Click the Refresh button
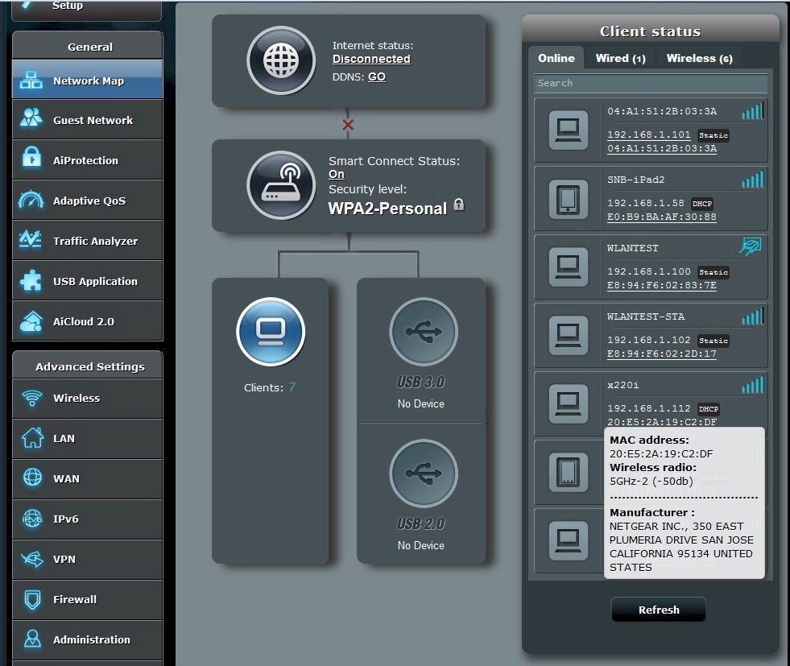 coord(659,610)
